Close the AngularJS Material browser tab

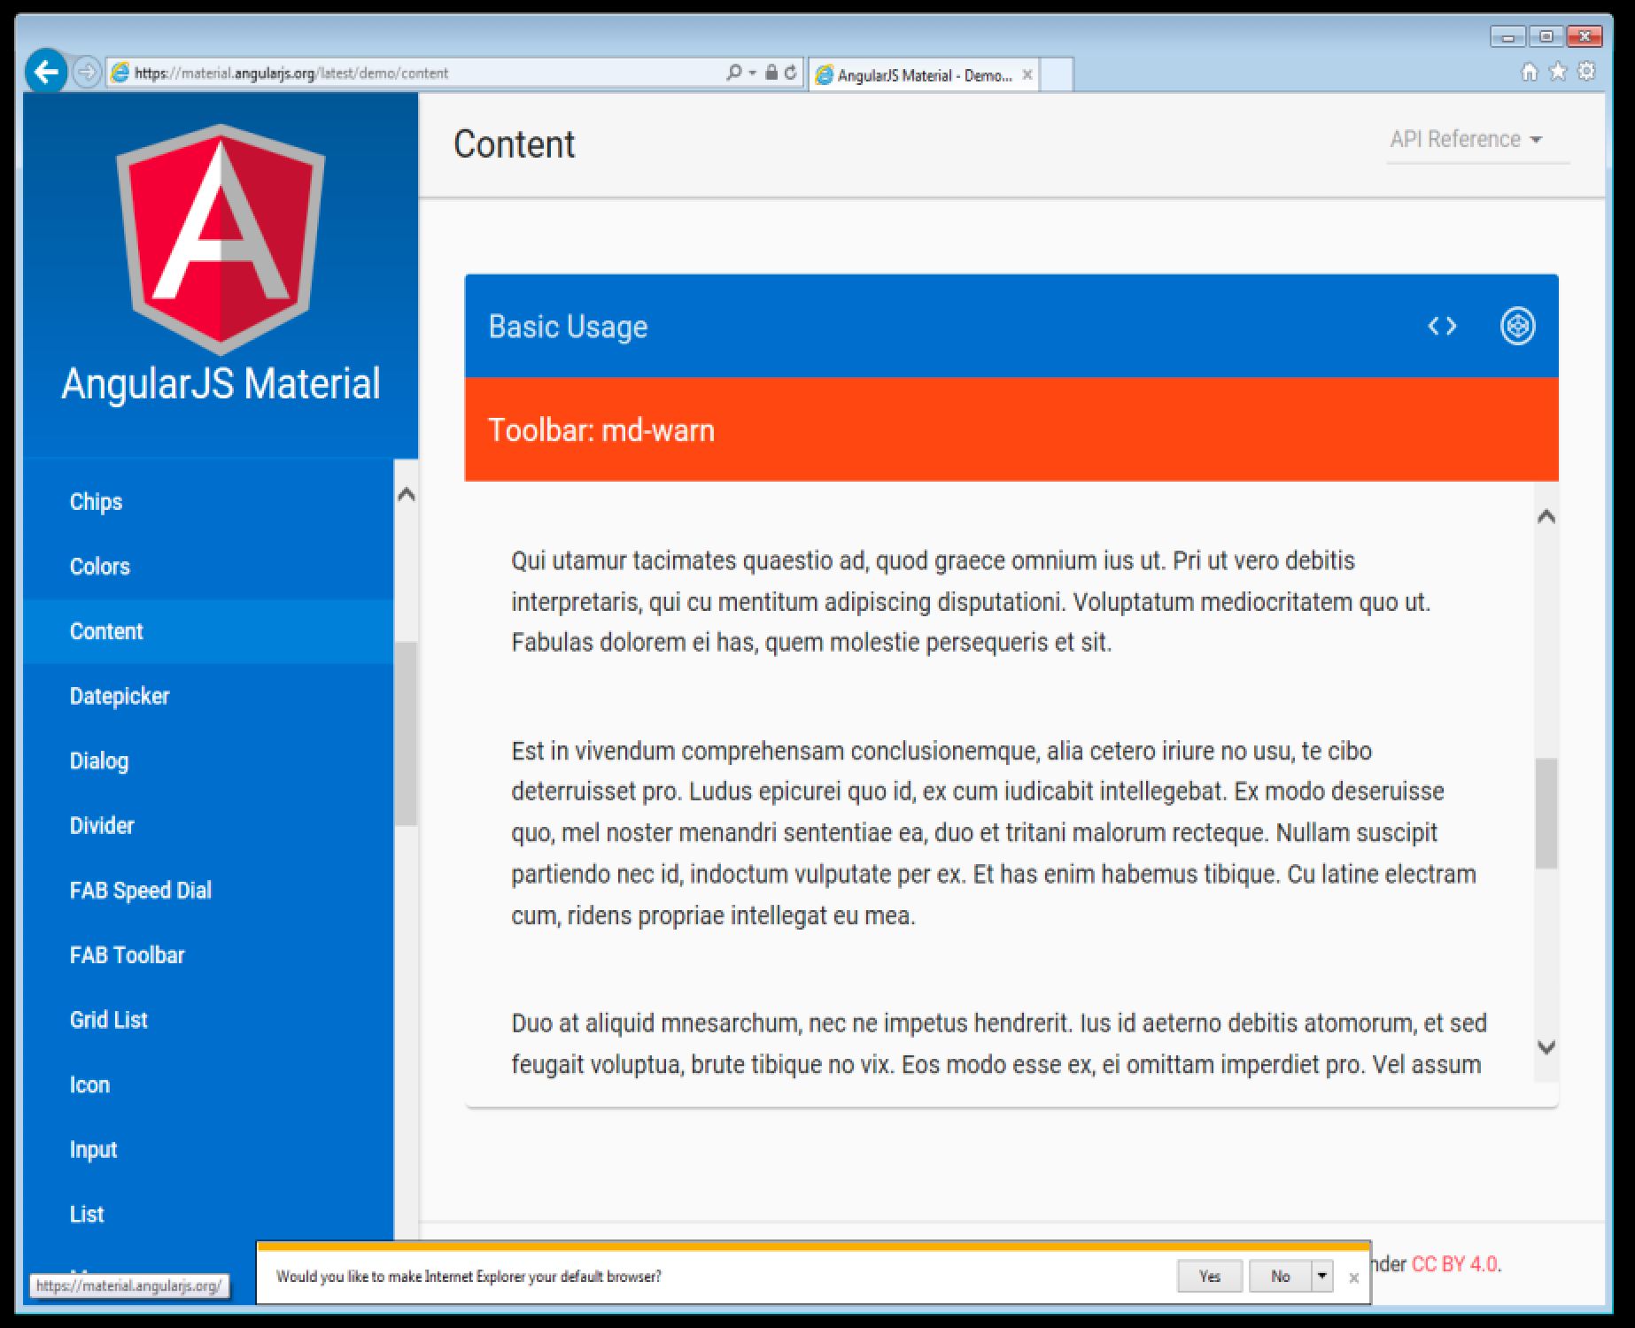coord(1027,75)
